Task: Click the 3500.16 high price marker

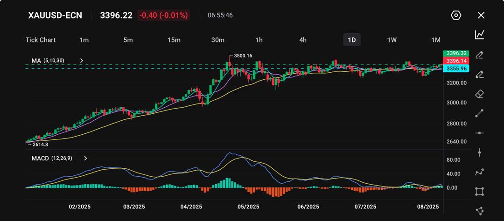Action: (x=243, y=56)
